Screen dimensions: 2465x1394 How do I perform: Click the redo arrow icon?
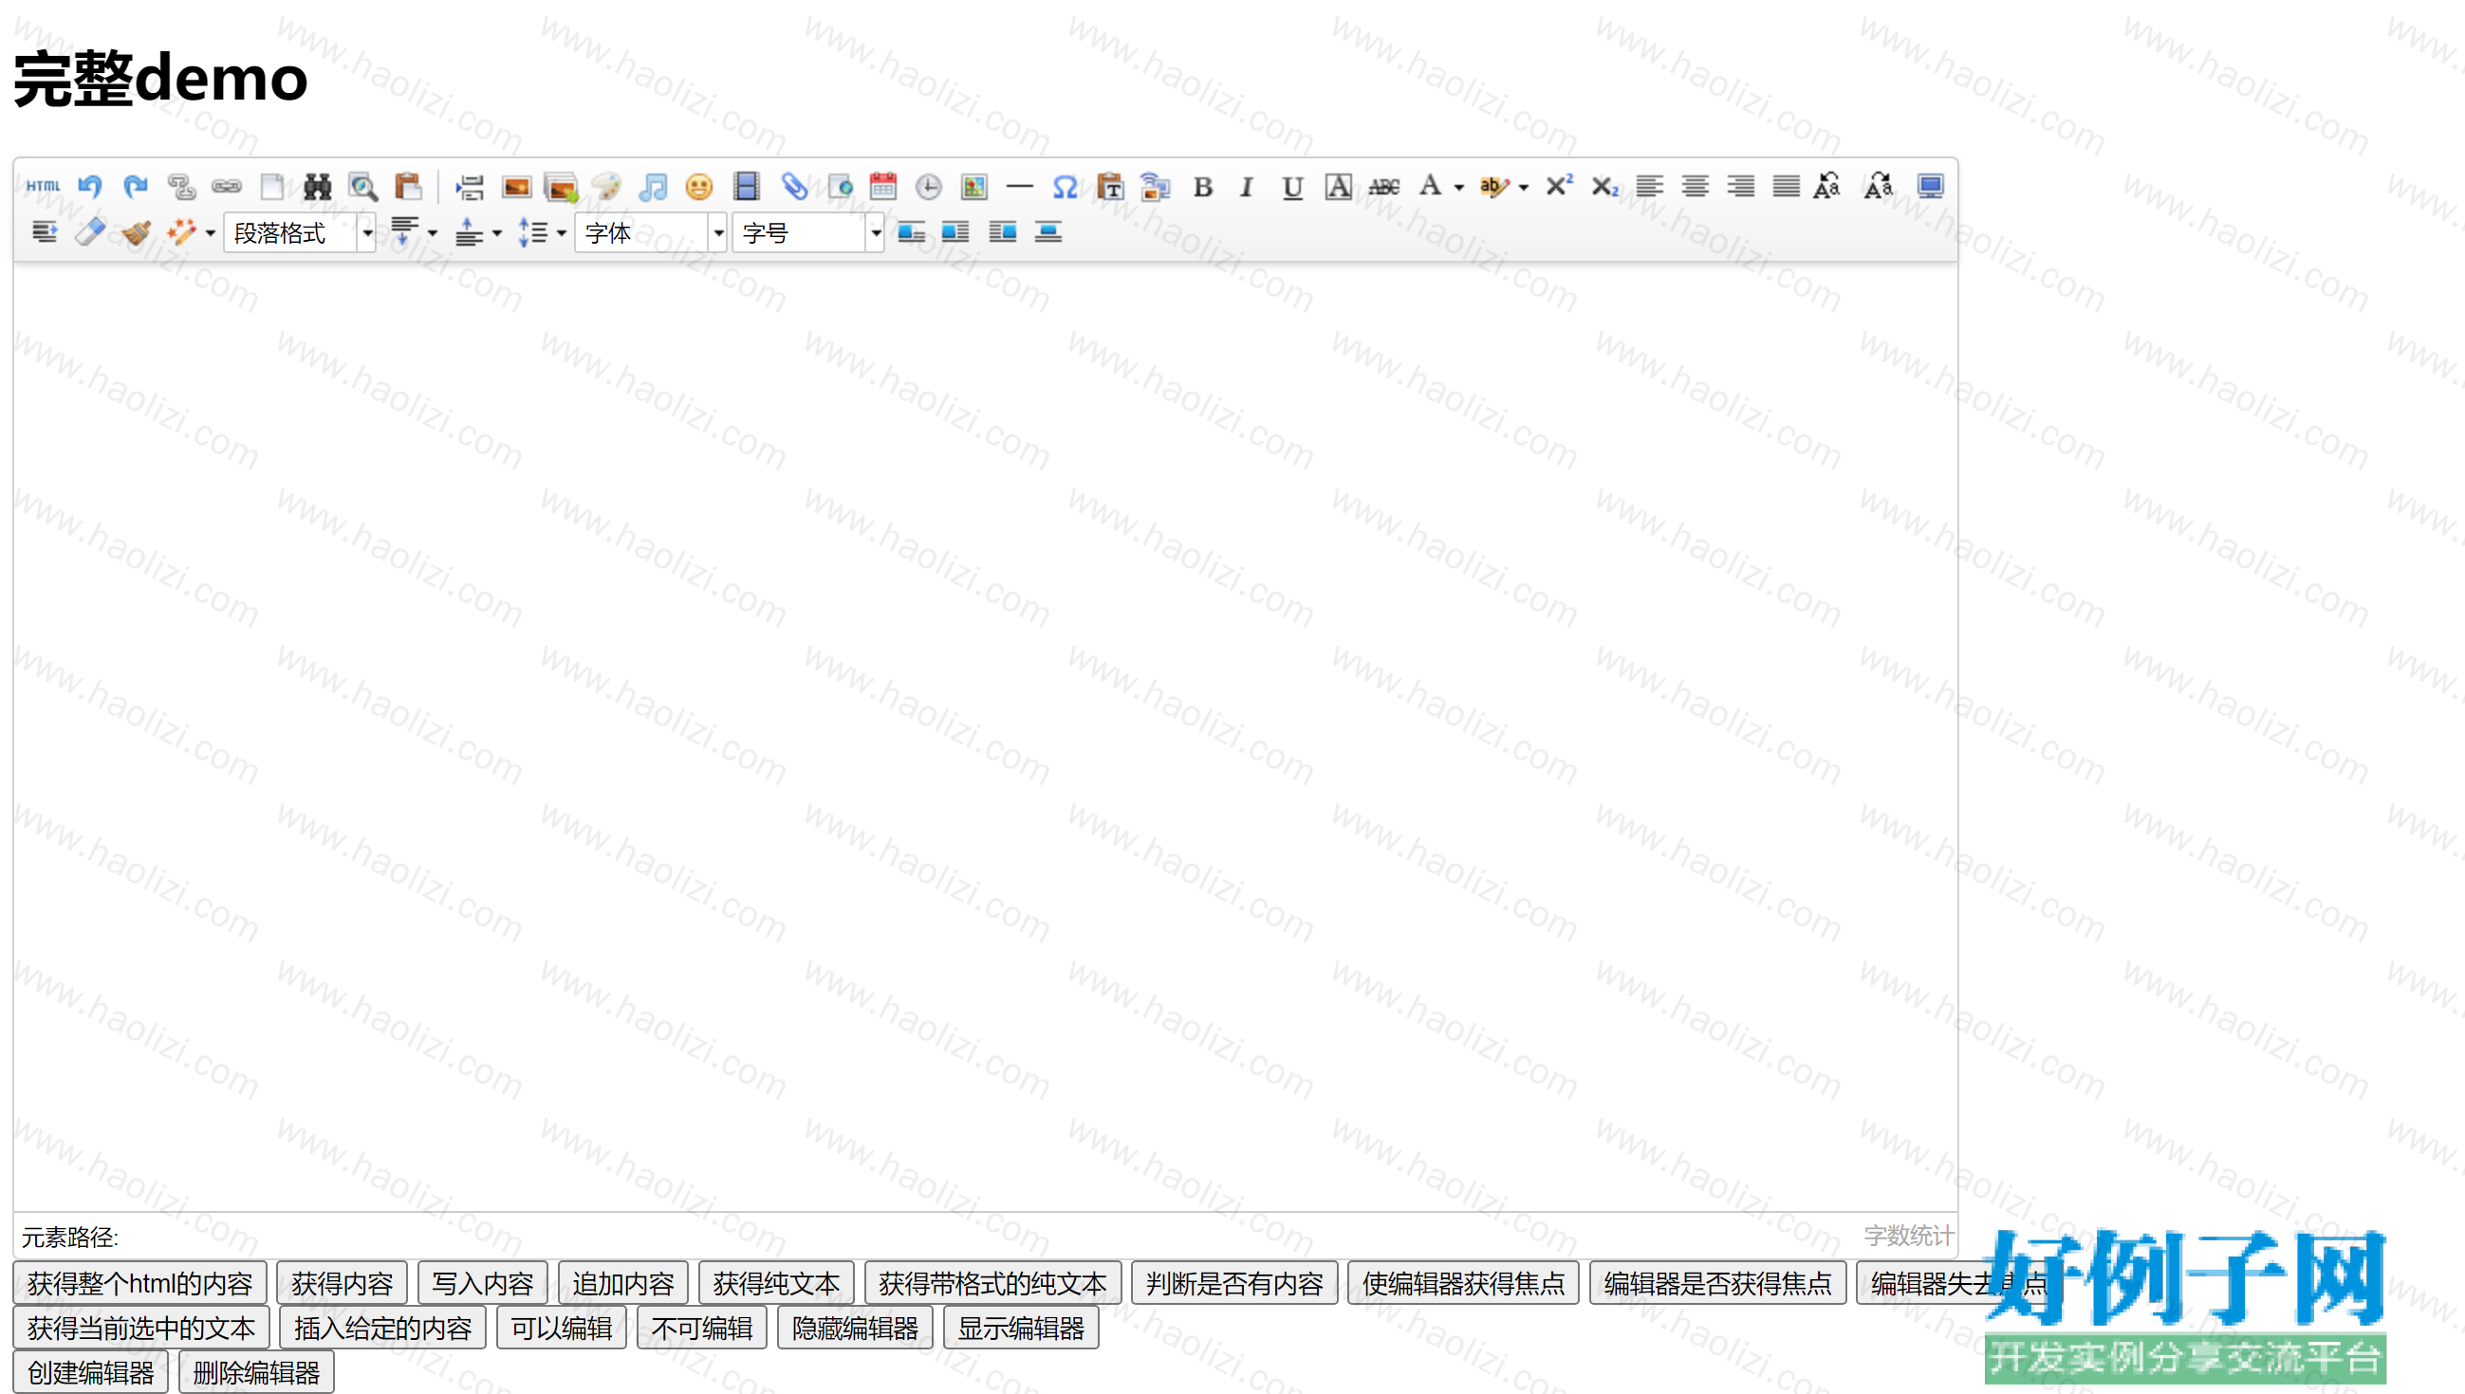pos(136,186)
